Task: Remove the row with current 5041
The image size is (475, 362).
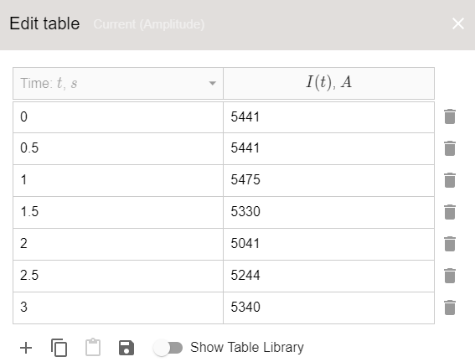Action: [450, 244]
